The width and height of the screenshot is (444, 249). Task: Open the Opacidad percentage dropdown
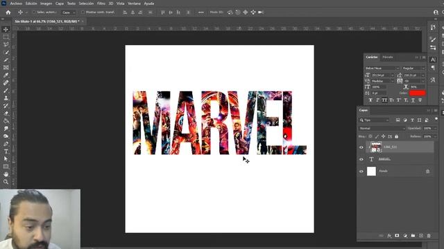tap(435, 128)
